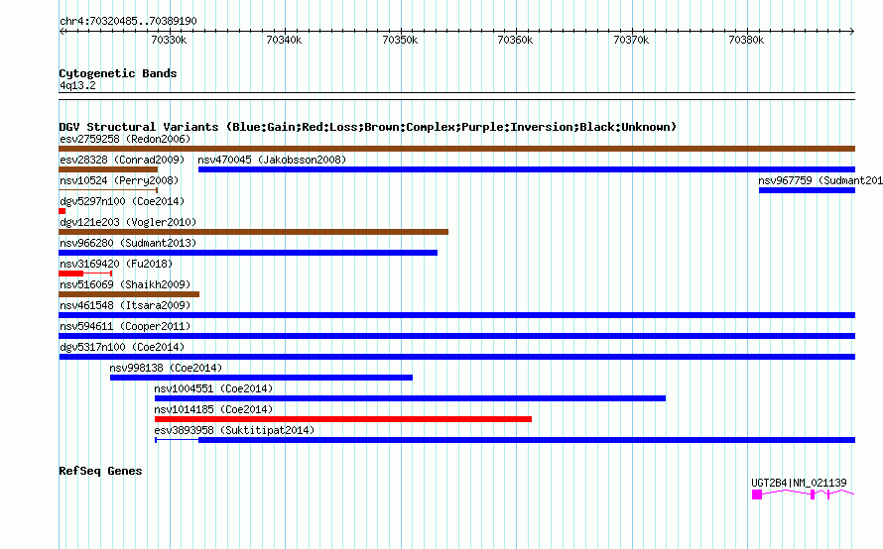Click the dgv121e203 (Vogler2010) label
This screenshot has height=549, width=883.
128,222
